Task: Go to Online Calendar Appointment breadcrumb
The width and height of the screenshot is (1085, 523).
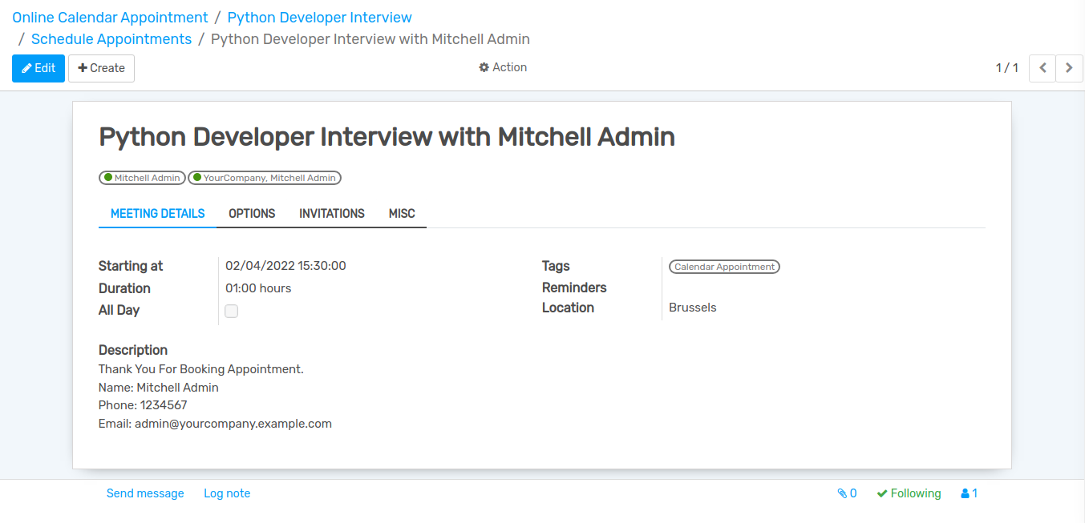Action: click(110, 17)
